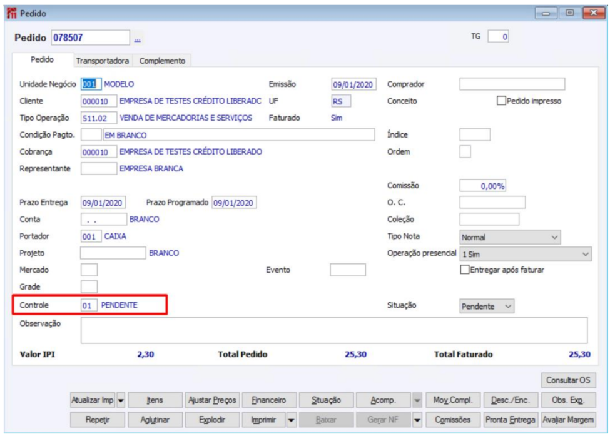Image resolution: width=610 pixels, height=436 pixels.
Task: Click into the Observação text box
Action: pos(334,330)
